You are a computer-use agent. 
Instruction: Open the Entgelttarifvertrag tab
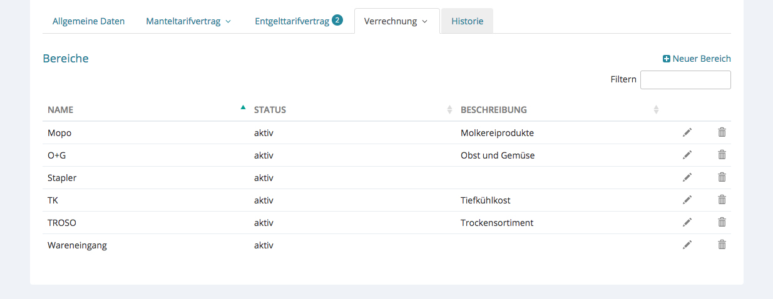pyautogui.click(x=292, y=21)
